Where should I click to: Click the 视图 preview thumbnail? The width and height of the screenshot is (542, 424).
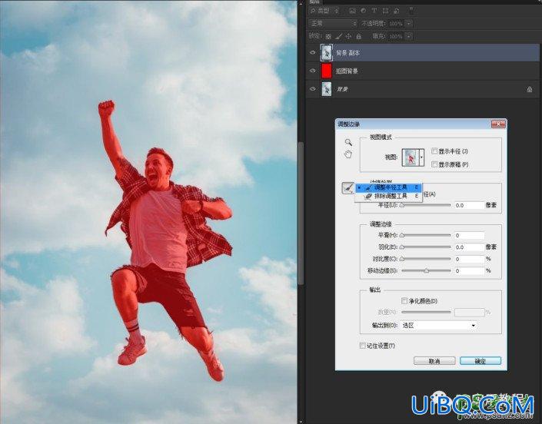pyautogui.click(x=411, y=157)
